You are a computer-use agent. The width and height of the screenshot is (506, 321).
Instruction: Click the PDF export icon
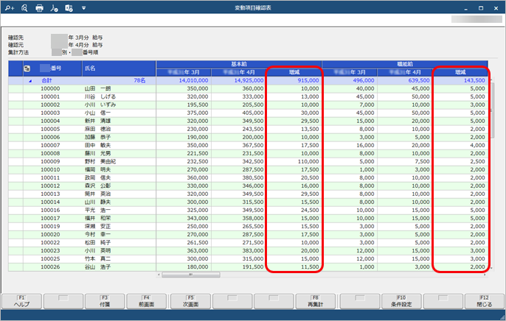click(54, 8)
